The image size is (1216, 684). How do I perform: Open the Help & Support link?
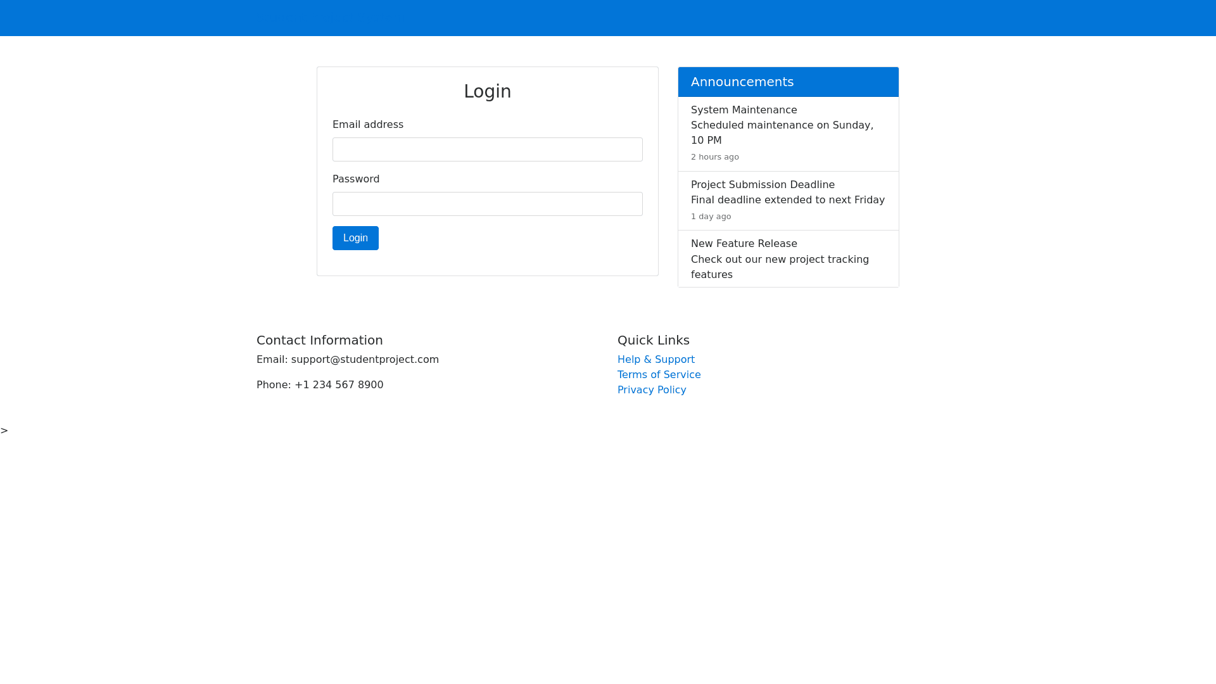(655, 359)
